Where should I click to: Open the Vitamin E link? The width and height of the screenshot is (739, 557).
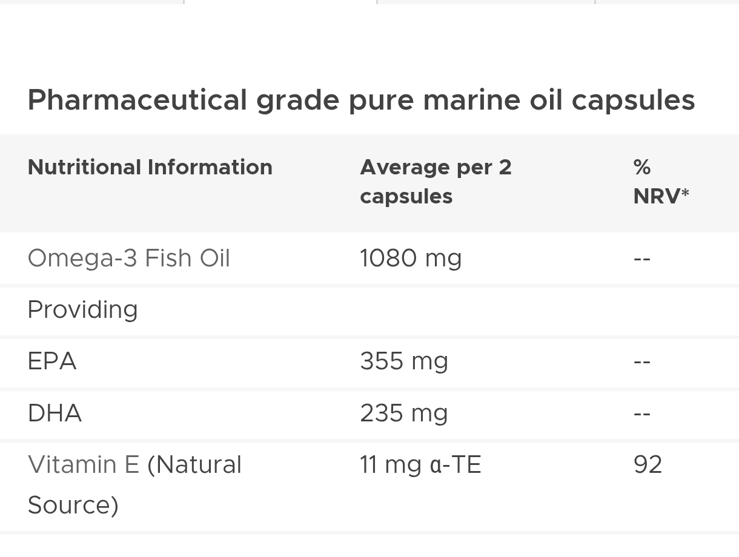click(83, 465)
